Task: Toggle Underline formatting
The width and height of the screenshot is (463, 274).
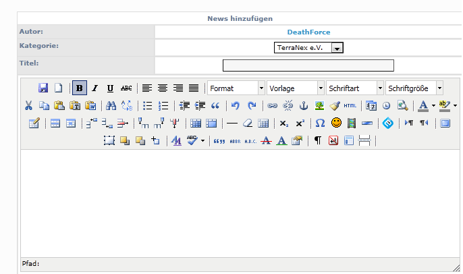Action: [110, 88]
